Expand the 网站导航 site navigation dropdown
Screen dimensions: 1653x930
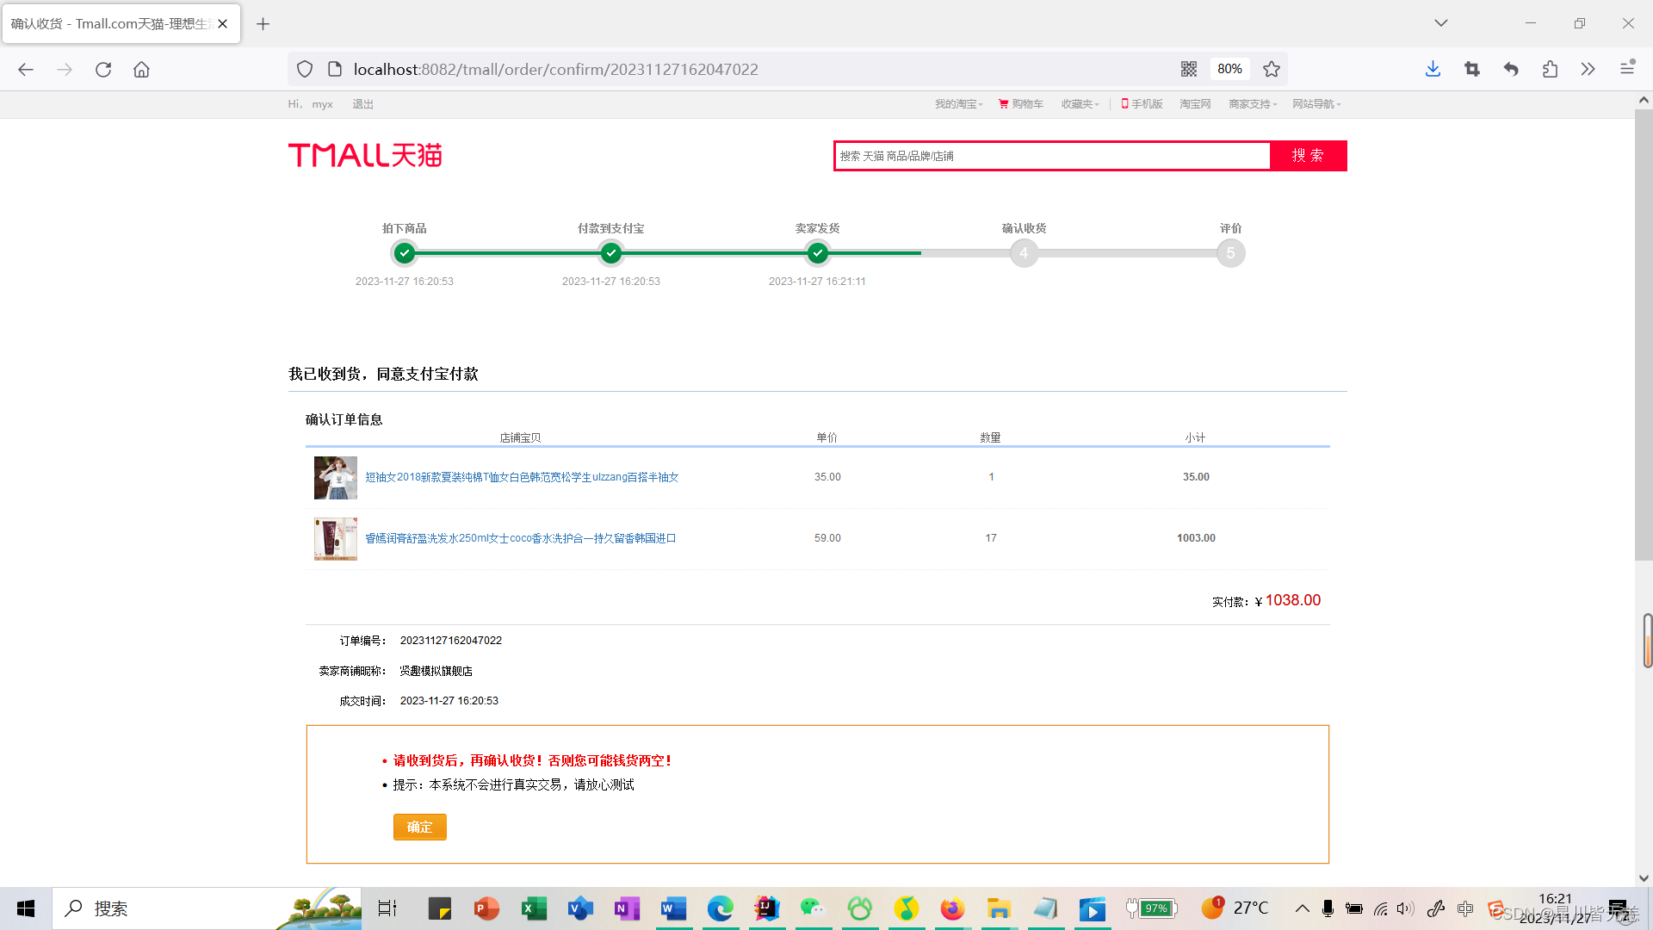point(1316,104)
